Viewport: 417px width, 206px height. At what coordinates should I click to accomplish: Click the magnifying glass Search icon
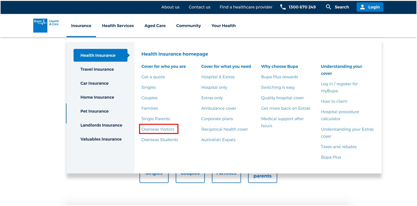click(x=328, y=7)
